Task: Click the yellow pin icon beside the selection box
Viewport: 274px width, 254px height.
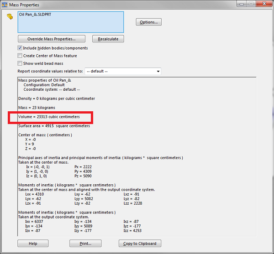Action: 10,17
